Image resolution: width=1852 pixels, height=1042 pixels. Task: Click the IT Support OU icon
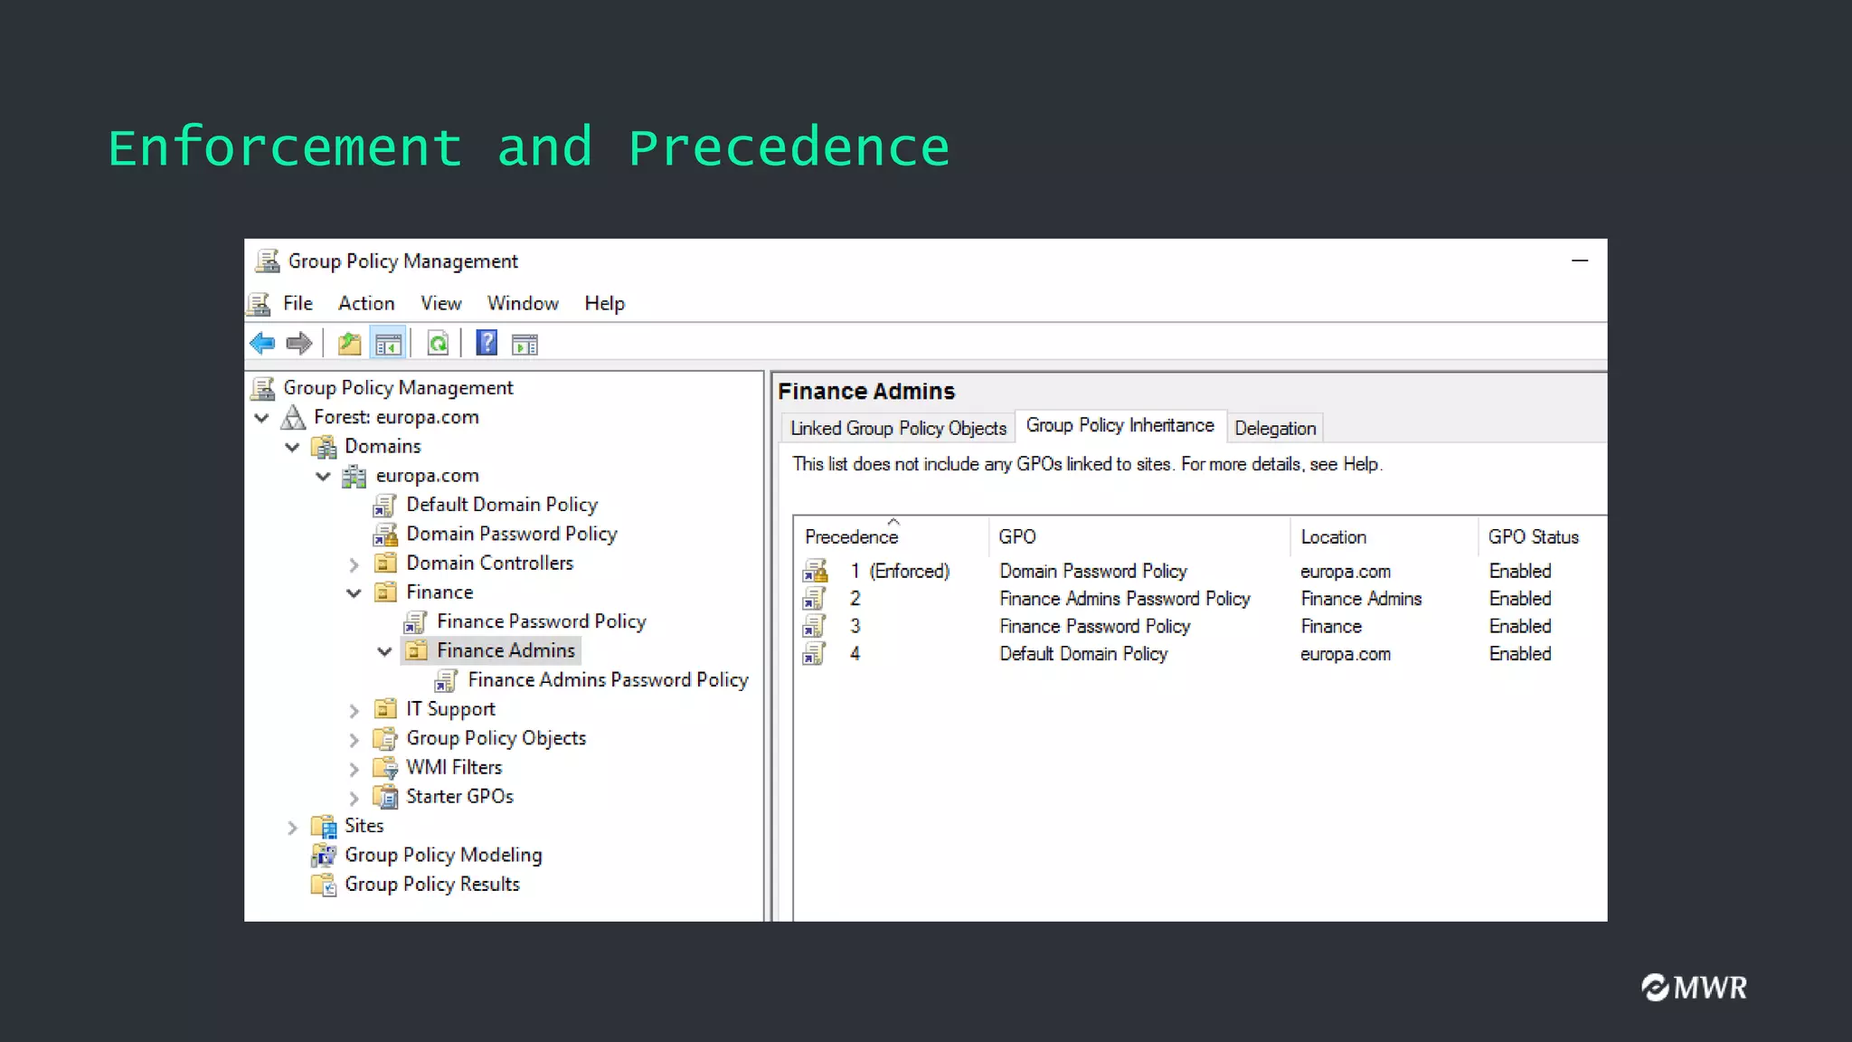click(385, 709)
